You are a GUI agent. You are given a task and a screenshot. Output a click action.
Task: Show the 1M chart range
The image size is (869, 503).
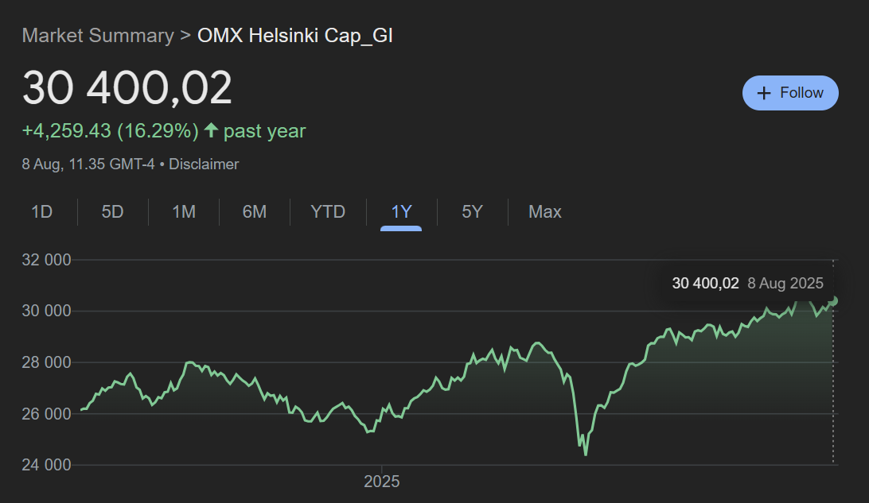(x=184, y=212)
